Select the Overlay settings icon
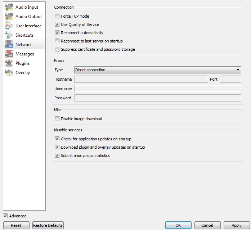The height and width of the screenshot is (230, 251). pyautogui.click(x=9, y=73)
